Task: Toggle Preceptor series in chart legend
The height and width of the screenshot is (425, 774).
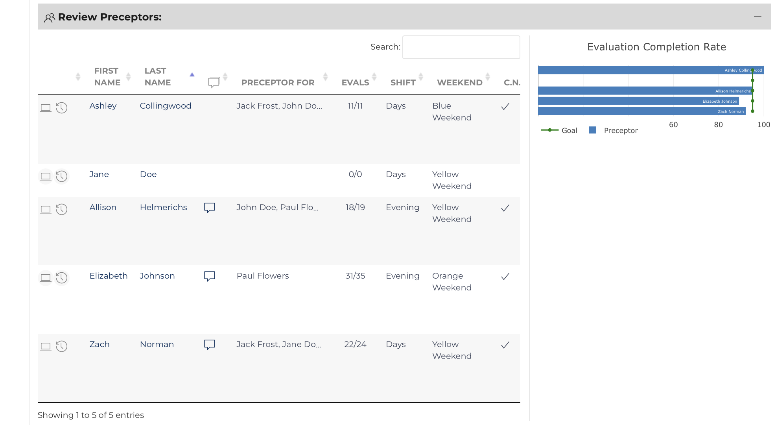Action: (613, 130)
